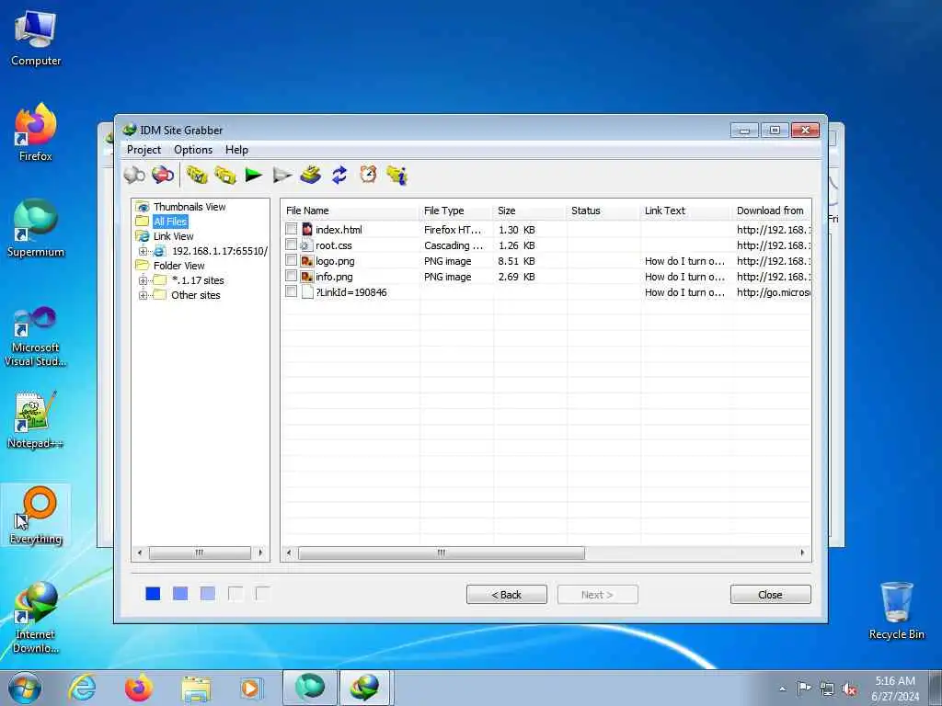
Task: Check the box for ?LinkId=190846
Action: (292, 291)
